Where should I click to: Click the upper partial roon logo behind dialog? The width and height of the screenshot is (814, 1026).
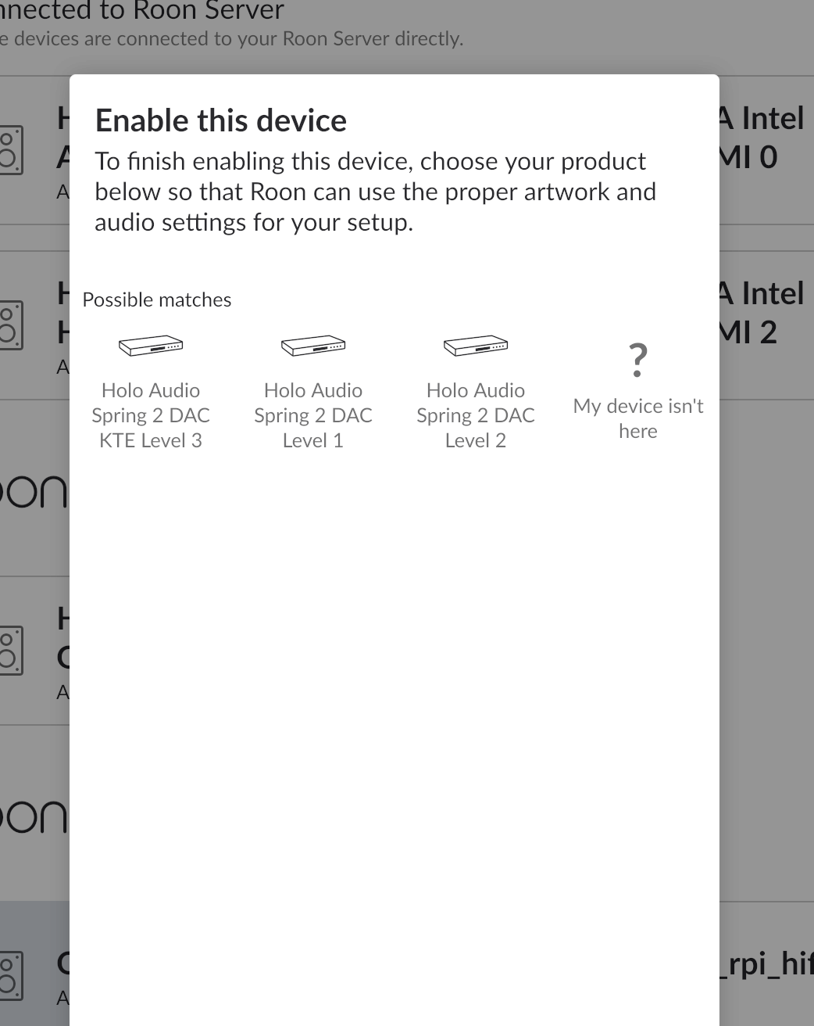[34, 491]
